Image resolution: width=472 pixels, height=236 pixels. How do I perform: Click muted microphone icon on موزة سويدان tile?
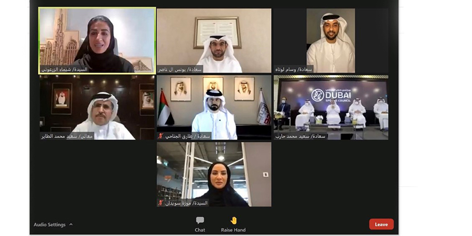click(x=161, y=203)
